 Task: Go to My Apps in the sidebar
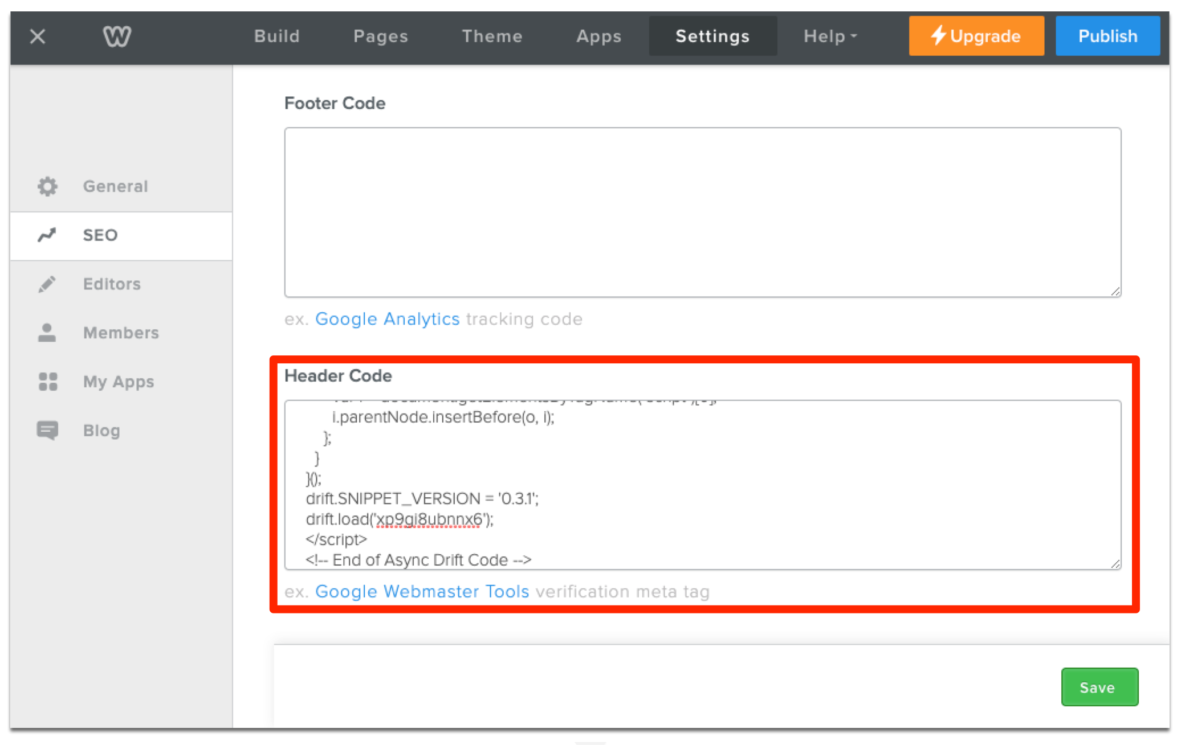point(121,382)
